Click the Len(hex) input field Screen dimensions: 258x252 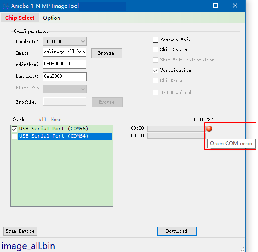[64, 76]
